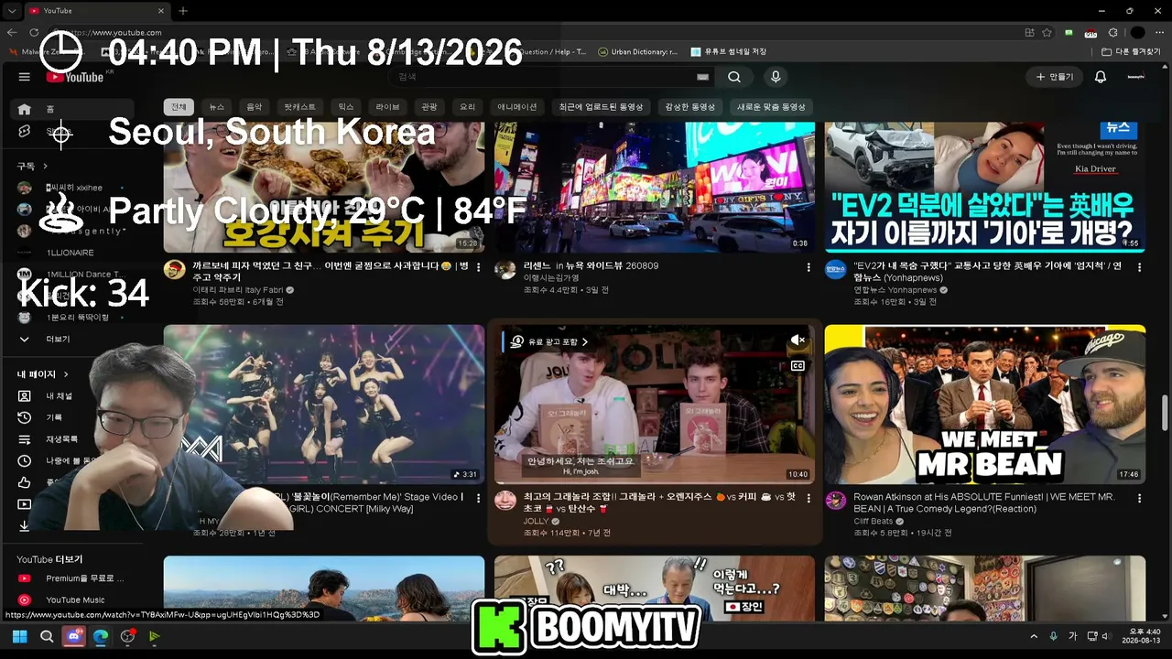Image resolution: width=1172 pixels, height=659 pixels.
Task: Select the 애니메이션 filter chip
Action: [517, 107]
